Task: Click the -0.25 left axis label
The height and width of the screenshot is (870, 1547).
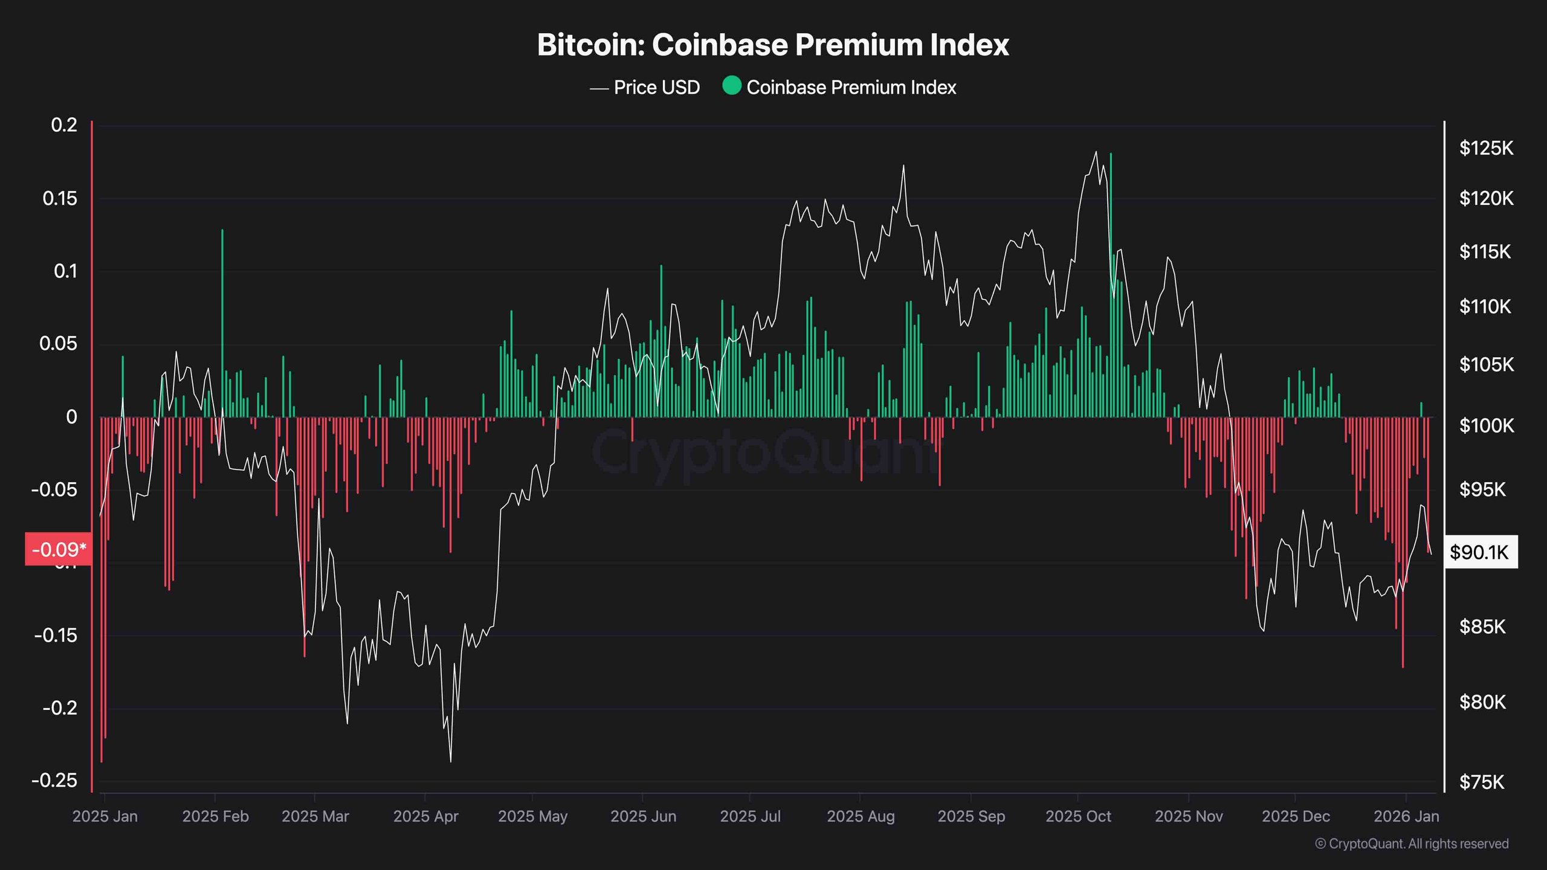Action: [54, 780]
